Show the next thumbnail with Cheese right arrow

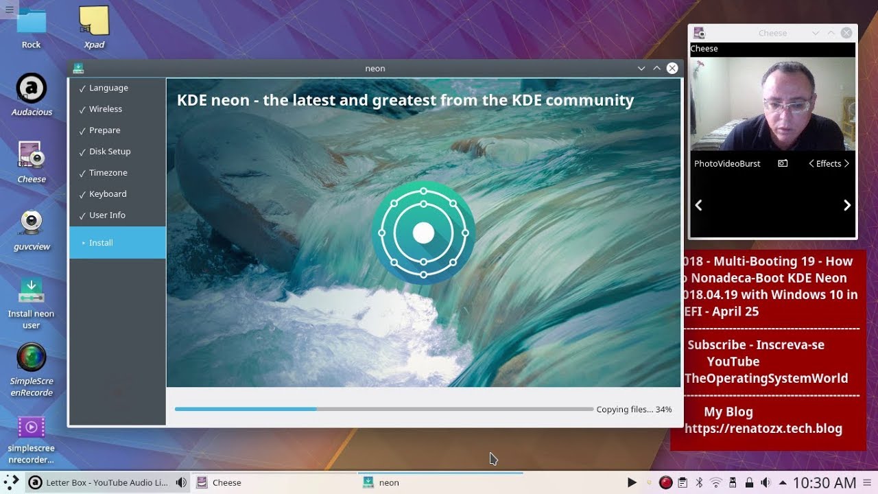pyautogui.click(x=847, y=205)
